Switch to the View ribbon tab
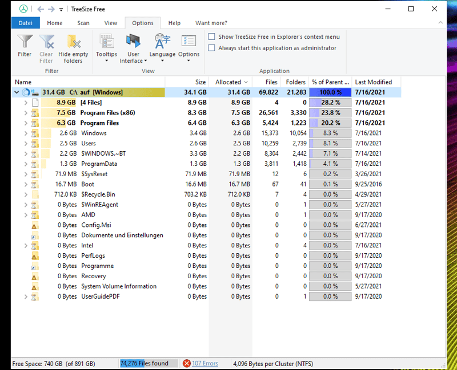This screenshot has width=457, height=370. [111, 23]
